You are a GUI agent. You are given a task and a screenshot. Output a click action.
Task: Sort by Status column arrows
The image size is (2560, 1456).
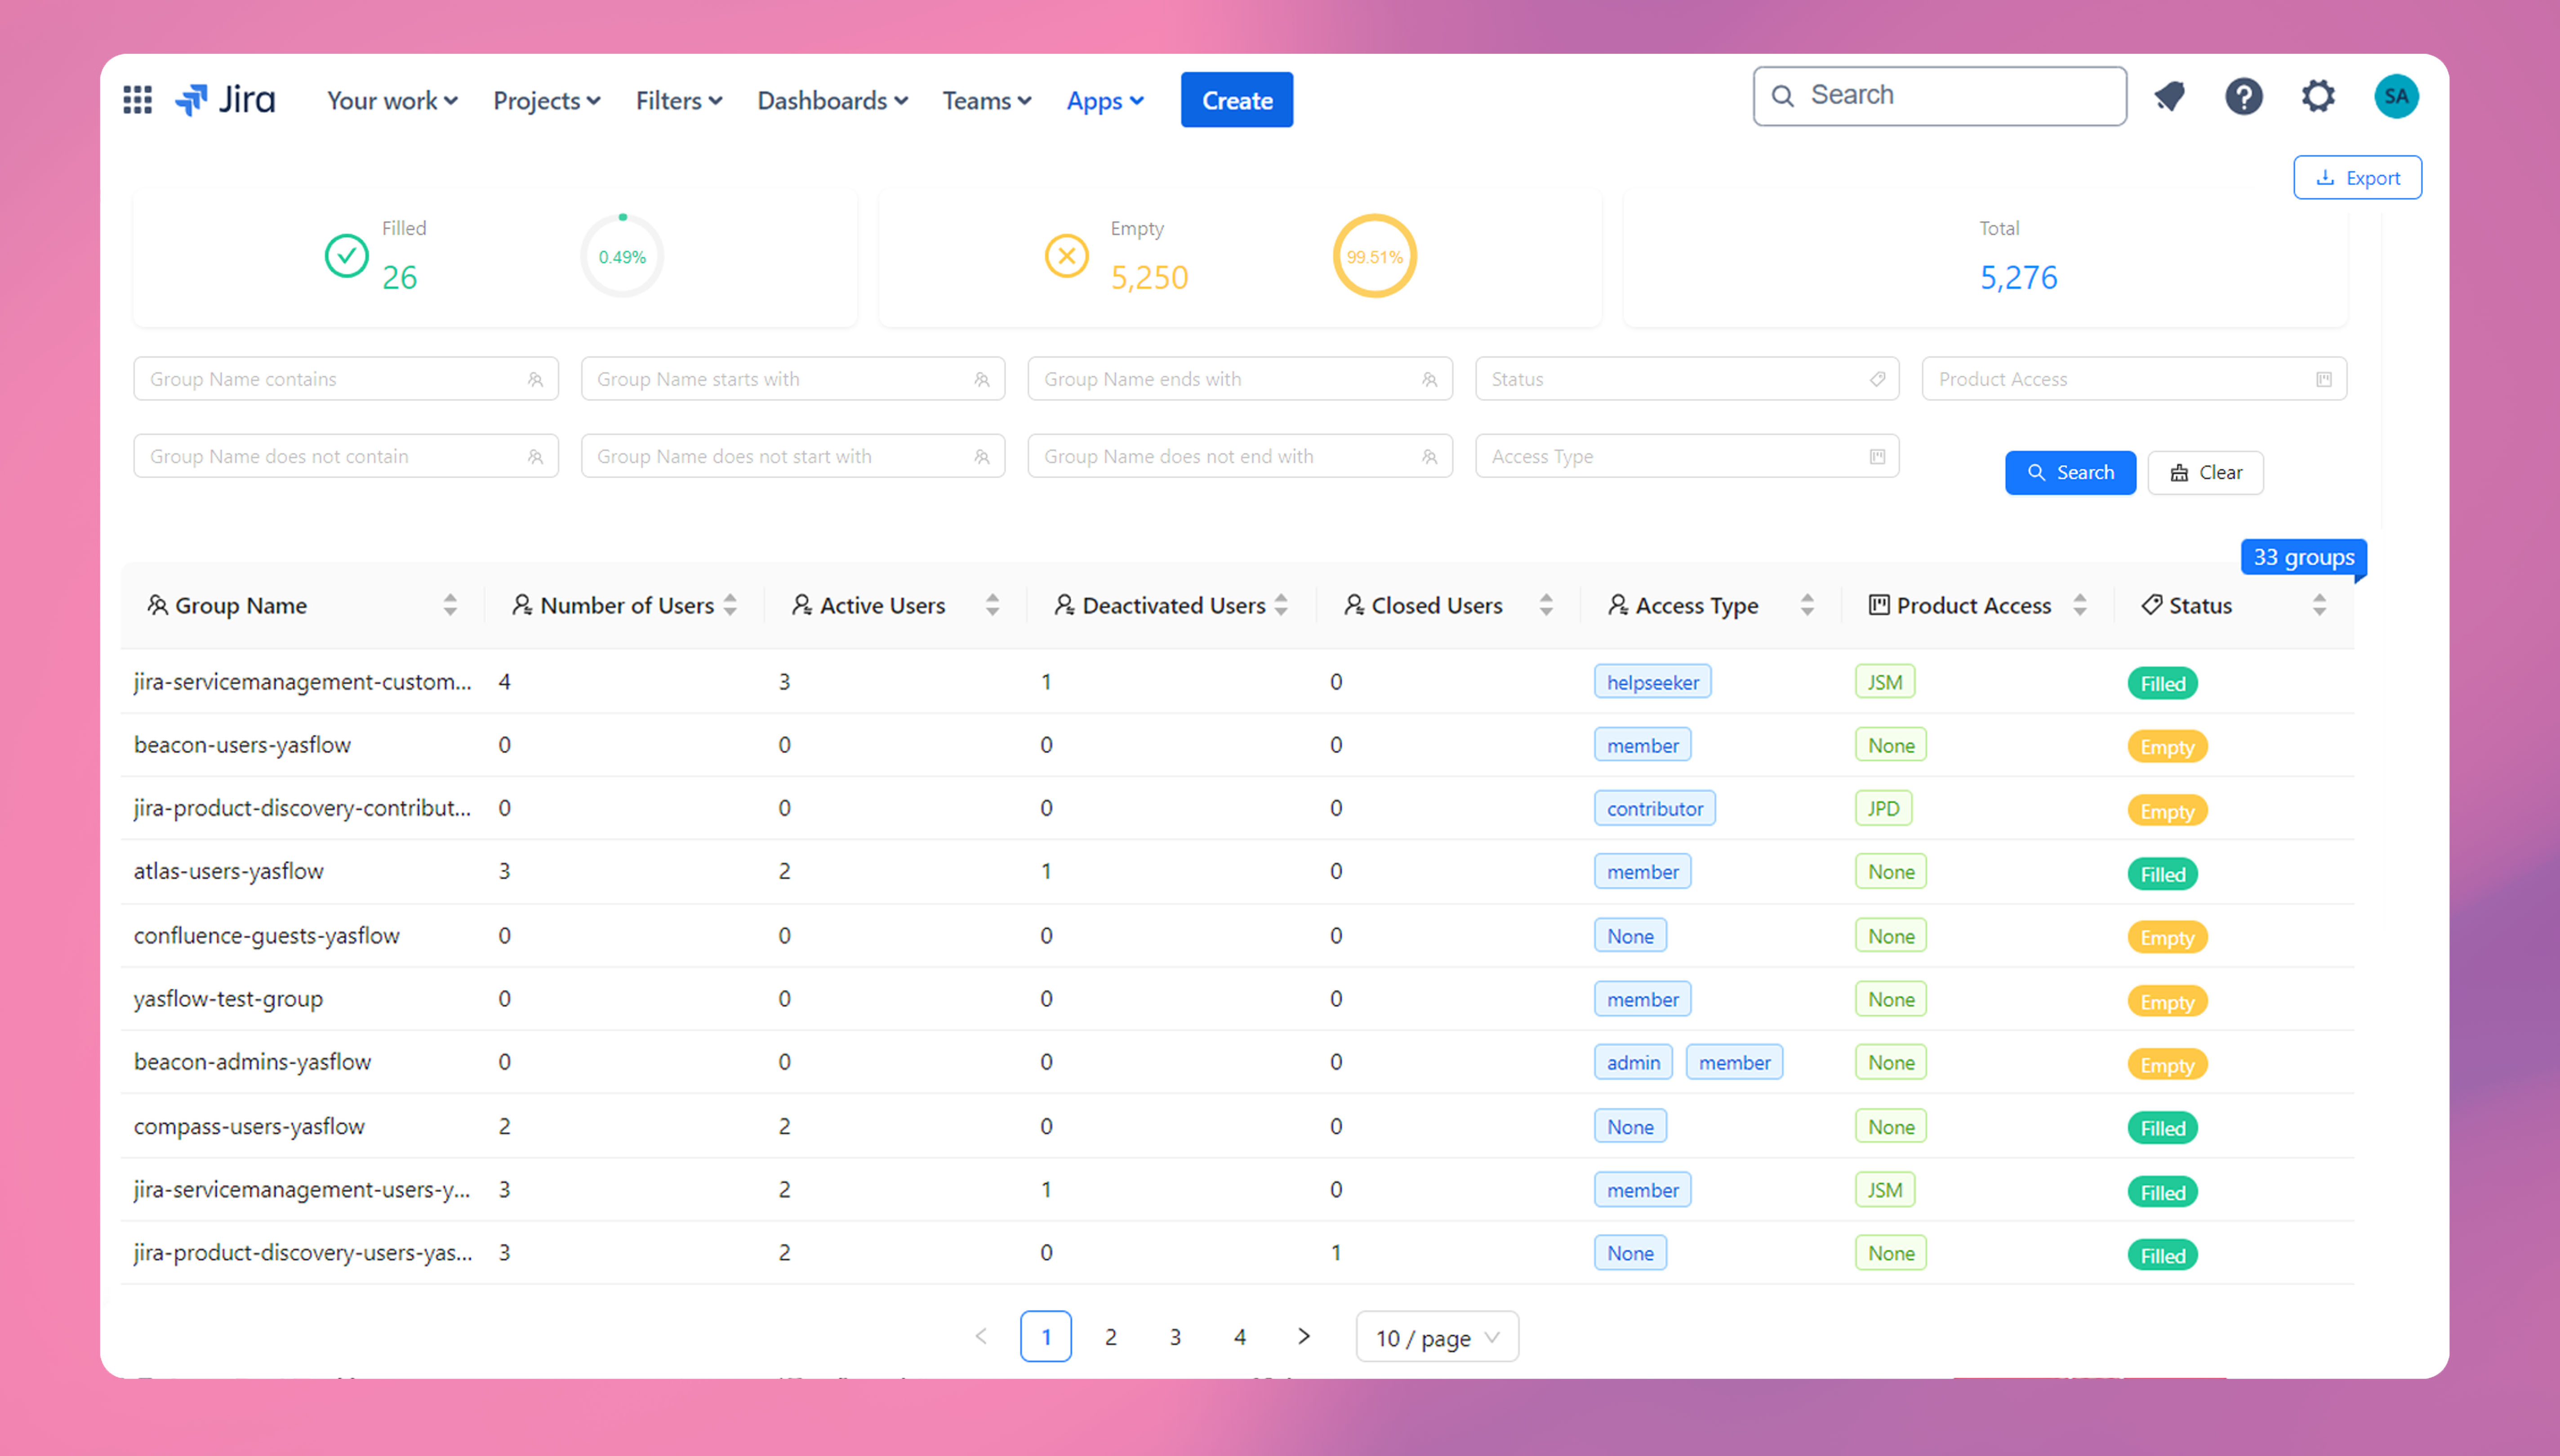[x=2319, y=605]
